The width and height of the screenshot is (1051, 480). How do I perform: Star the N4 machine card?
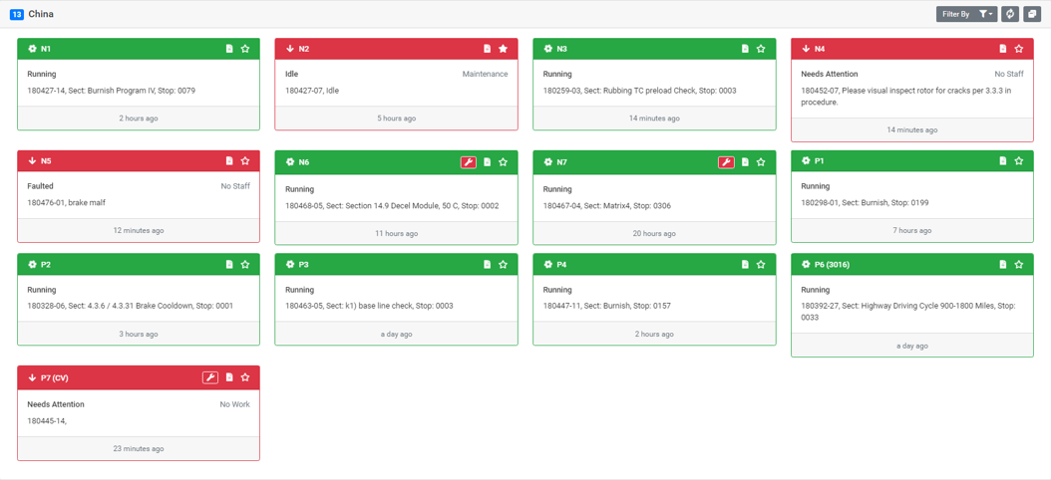click(x=1019, y=49)
